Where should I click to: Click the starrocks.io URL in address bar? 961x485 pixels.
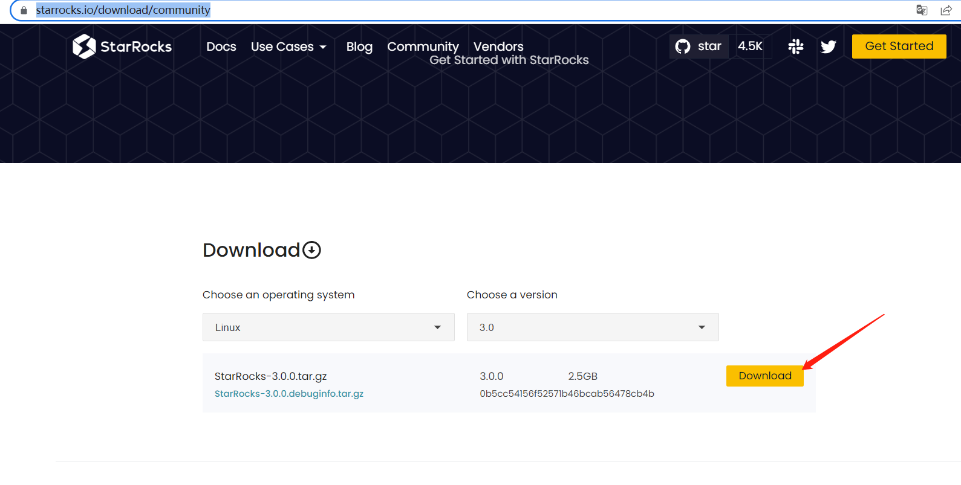coord(123,10)
